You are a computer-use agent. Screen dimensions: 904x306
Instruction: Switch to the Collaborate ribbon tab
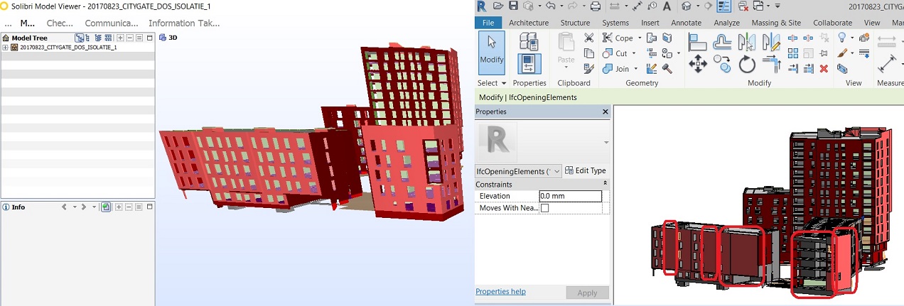coord(832,23)
